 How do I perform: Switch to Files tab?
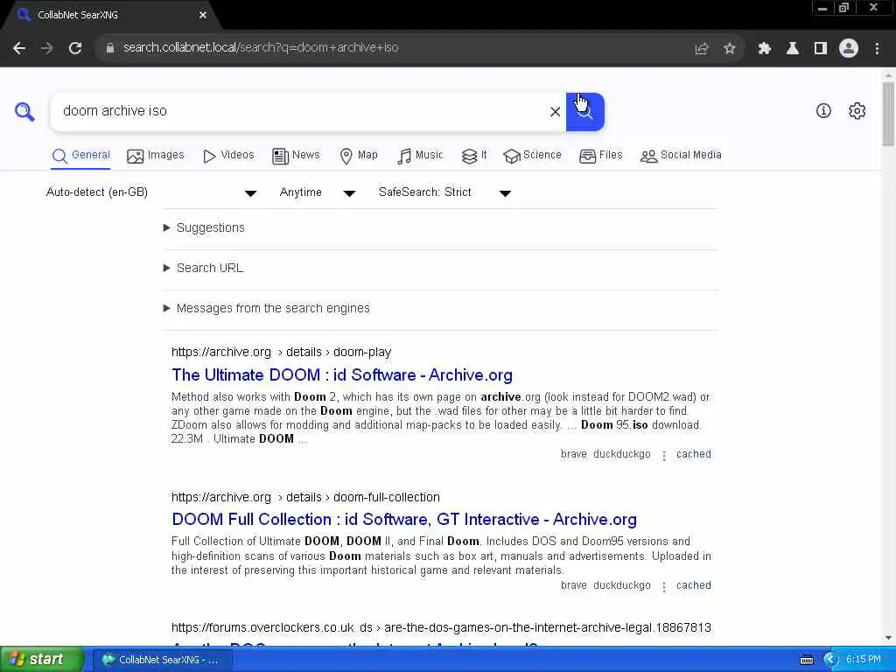click(x=600, y=156)
